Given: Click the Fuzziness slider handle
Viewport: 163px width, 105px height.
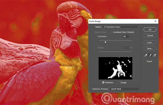Looking at the screenshot, I should coord(105,42).
